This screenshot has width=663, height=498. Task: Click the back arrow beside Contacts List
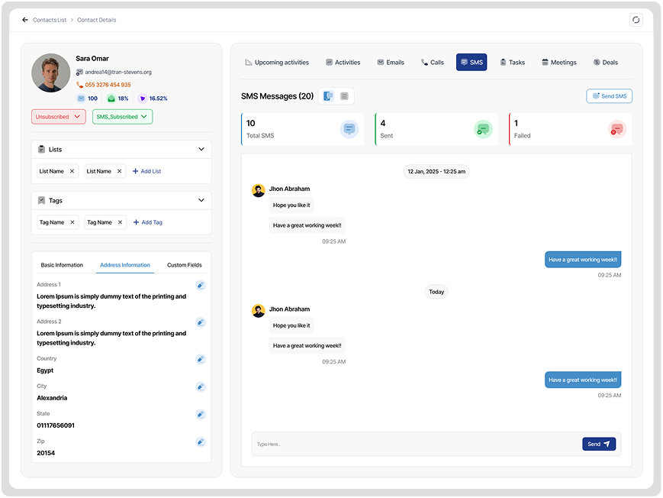coord(25,20)
